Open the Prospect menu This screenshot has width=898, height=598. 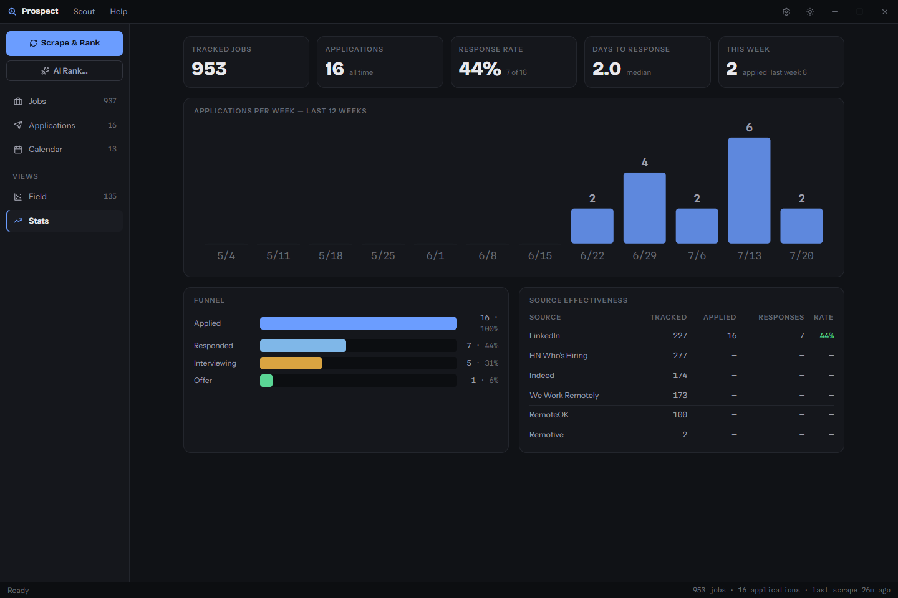coord(40,11)
